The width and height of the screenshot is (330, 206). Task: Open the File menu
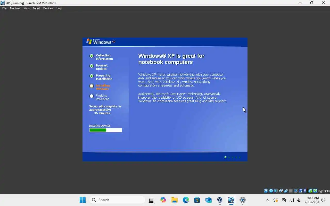coord(4,8)
